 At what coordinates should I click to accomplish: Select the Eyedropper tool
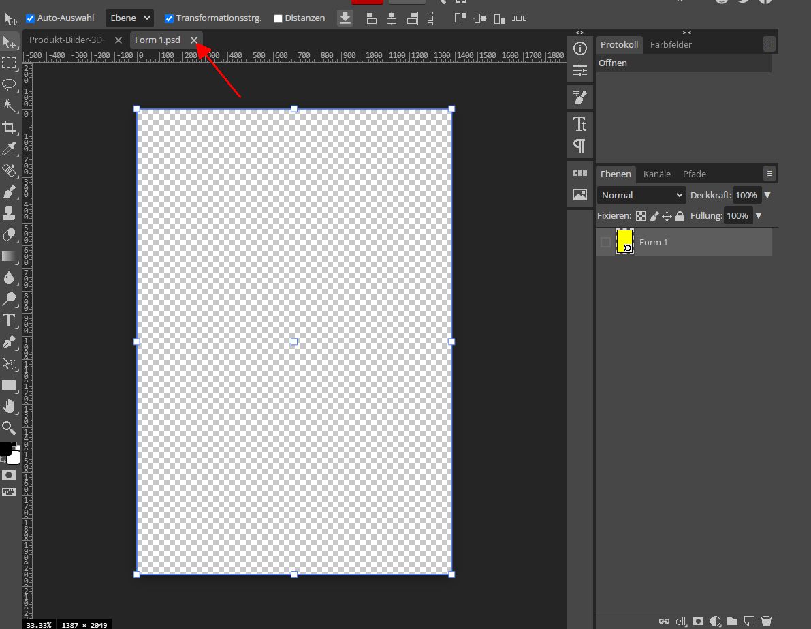[9, 149]
